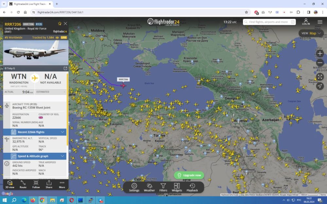The height and width of the screenshot is (204, 327).
Task: Expand the VIEW Map dropdown
Action: [x=310, y=33]
